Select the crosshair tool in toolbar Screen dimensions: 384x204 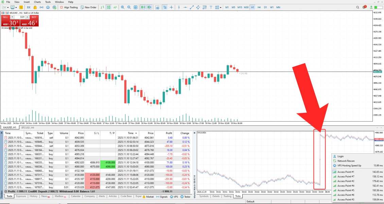[171, 7]
